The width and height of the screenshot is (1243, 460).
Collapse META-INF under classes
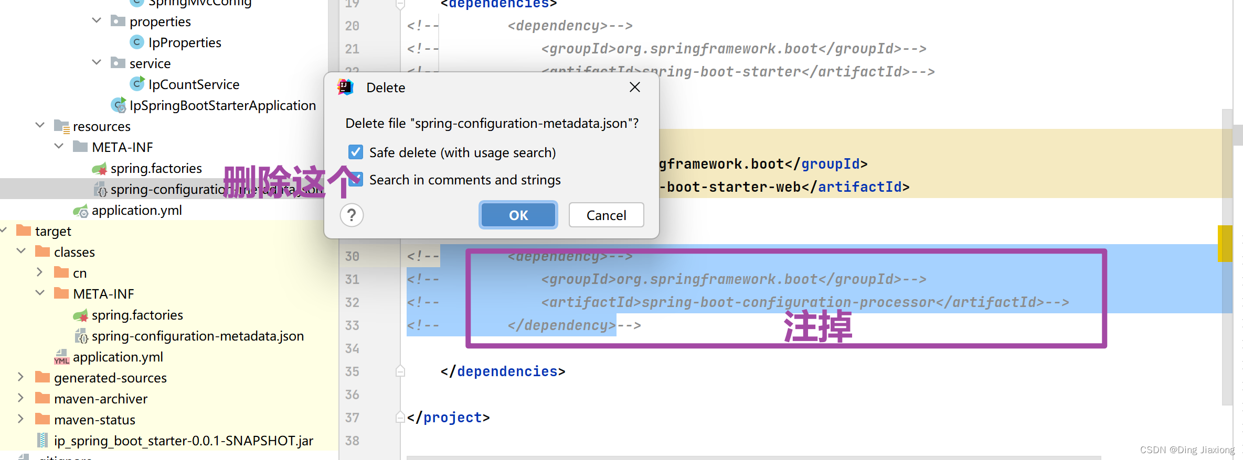coord(40,293)
